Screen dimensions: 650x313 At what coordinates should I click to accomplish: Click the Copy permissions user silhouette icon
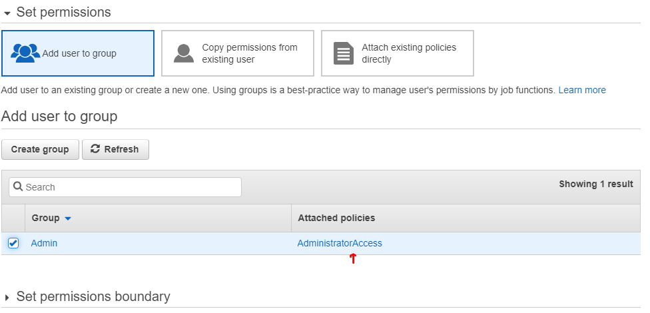pyautogui.click(x=184, y=53)
